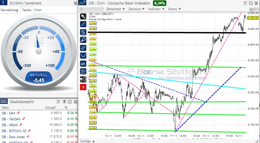
Task: Open the DB - DAX row
Action: click(x=39, y=113)
